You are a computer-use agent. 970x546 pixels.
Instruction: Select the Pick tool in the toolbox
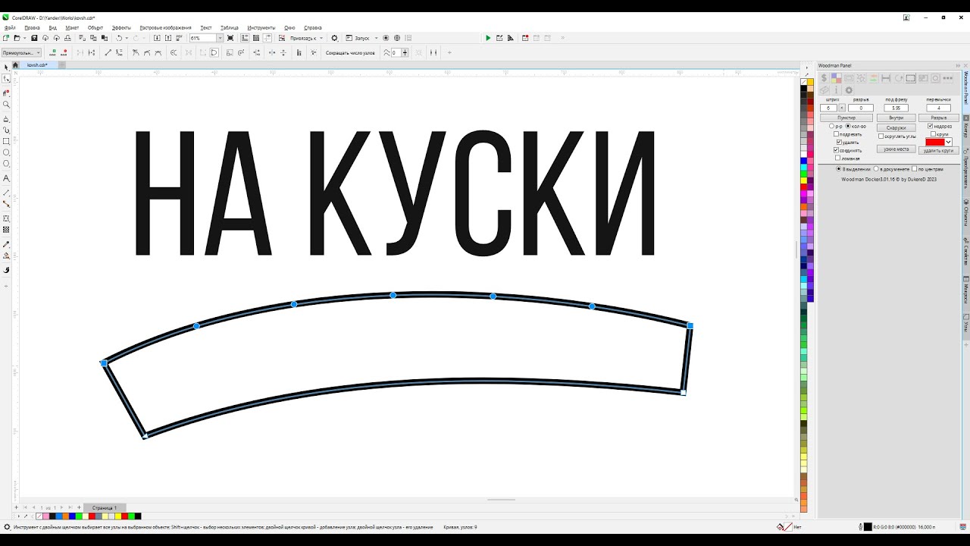click(7, 67)
